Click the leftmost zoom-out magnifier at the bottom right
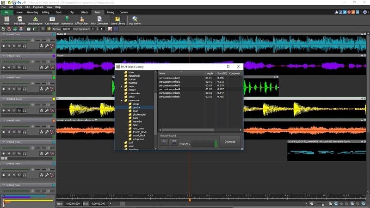 tap(312, 204)
